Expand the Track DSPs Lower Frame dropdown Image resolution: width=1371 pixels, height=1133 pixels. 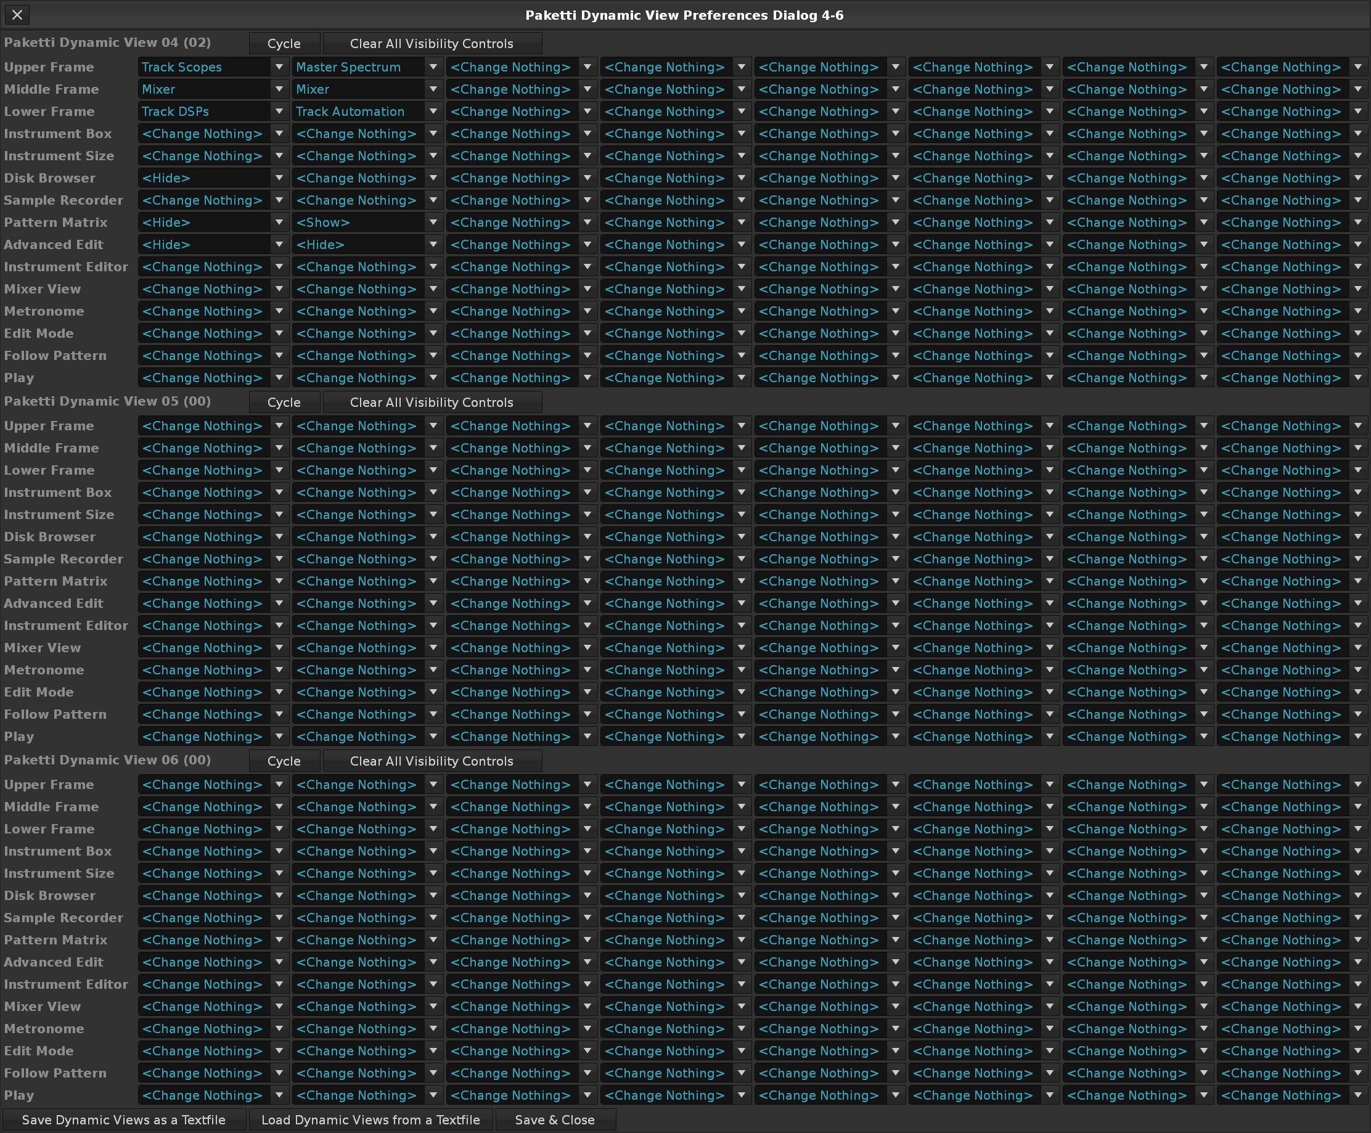(x=213, y=112)
